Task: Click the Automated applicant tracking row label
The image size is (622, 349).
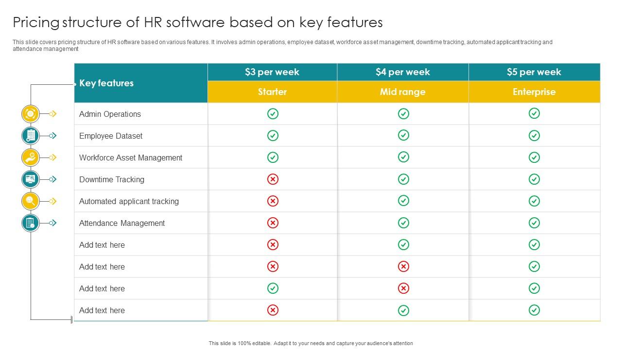Action: pos(129,202)
